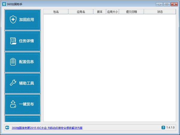Click the 状态 column header

tap(160, 12)
